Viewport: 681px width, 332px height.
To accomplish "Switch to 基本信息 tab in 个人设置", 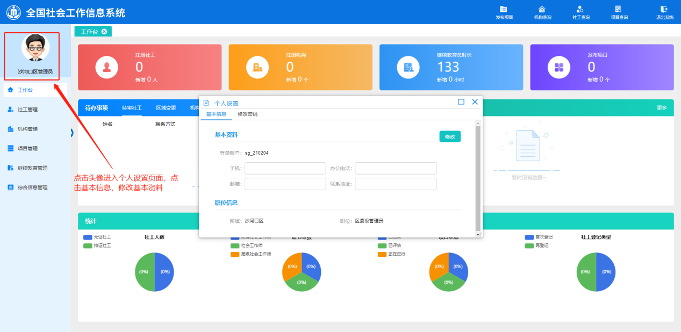I will tap(216, 114).
